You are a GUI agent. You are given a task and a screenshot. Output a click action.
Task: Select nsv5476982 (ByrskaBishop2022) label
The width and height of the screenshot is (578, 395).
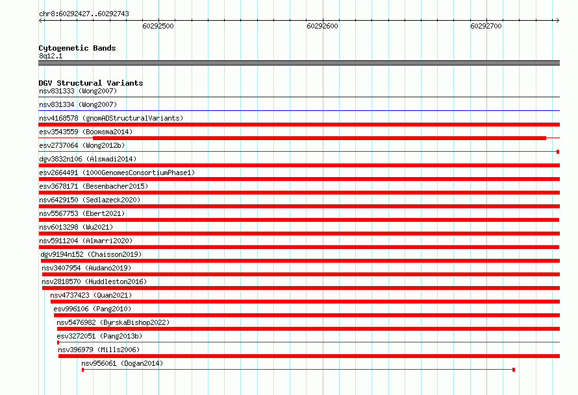pyautogui.click(x=113, y=322)
